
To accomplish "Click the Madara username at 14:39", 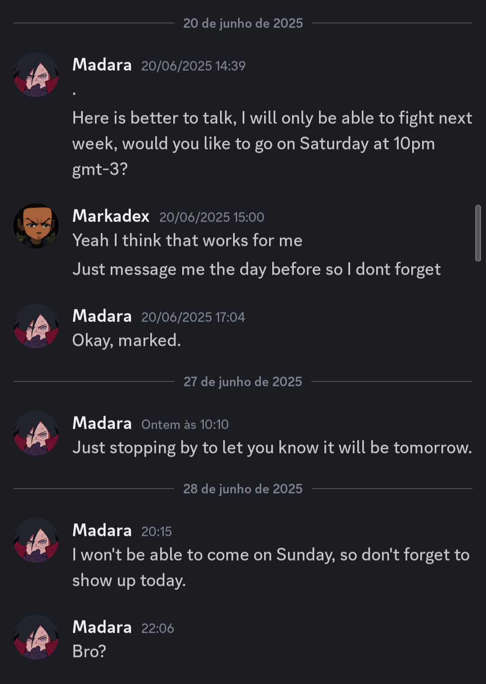I will pos(102,65).
